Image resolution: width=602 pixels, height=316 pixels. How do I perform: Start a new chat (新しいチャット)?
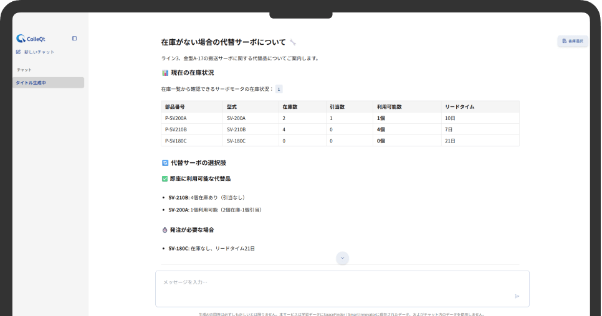pos(35,52)
